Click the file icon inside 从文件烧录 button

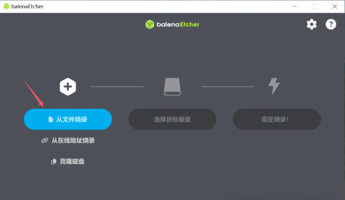click(51, 119)
